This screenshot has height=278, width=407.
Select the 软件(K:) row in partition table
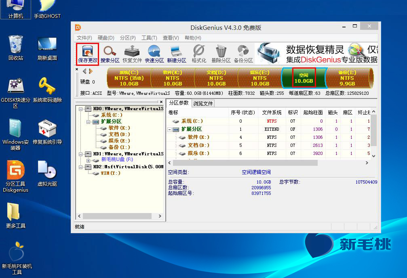pos(269,137)
